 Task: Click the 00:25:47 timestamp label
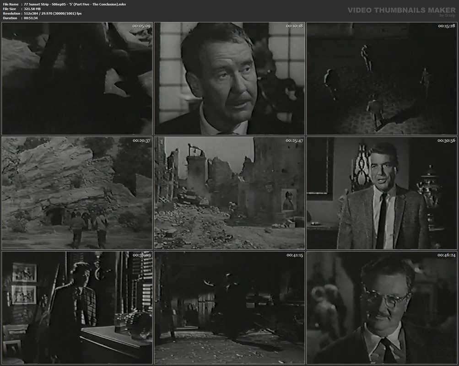coord(294,141)
